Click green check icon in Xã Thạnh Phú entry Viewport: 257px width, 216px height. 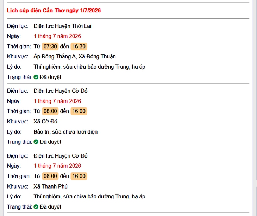(36, 207)
